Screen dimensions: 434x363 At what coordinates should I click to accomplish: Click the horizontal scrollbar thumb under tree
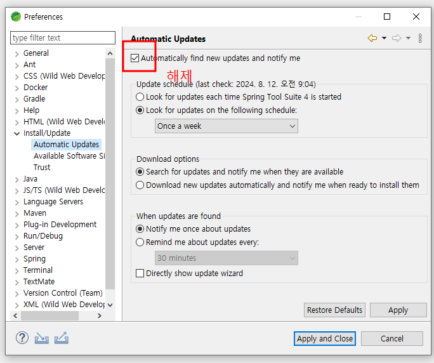[x=50, y=315]
